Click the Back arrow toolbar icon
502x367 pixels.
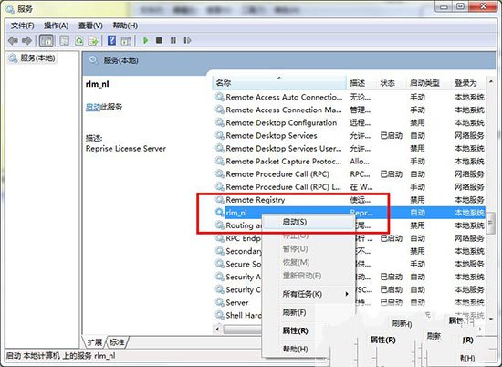[13, 41]
